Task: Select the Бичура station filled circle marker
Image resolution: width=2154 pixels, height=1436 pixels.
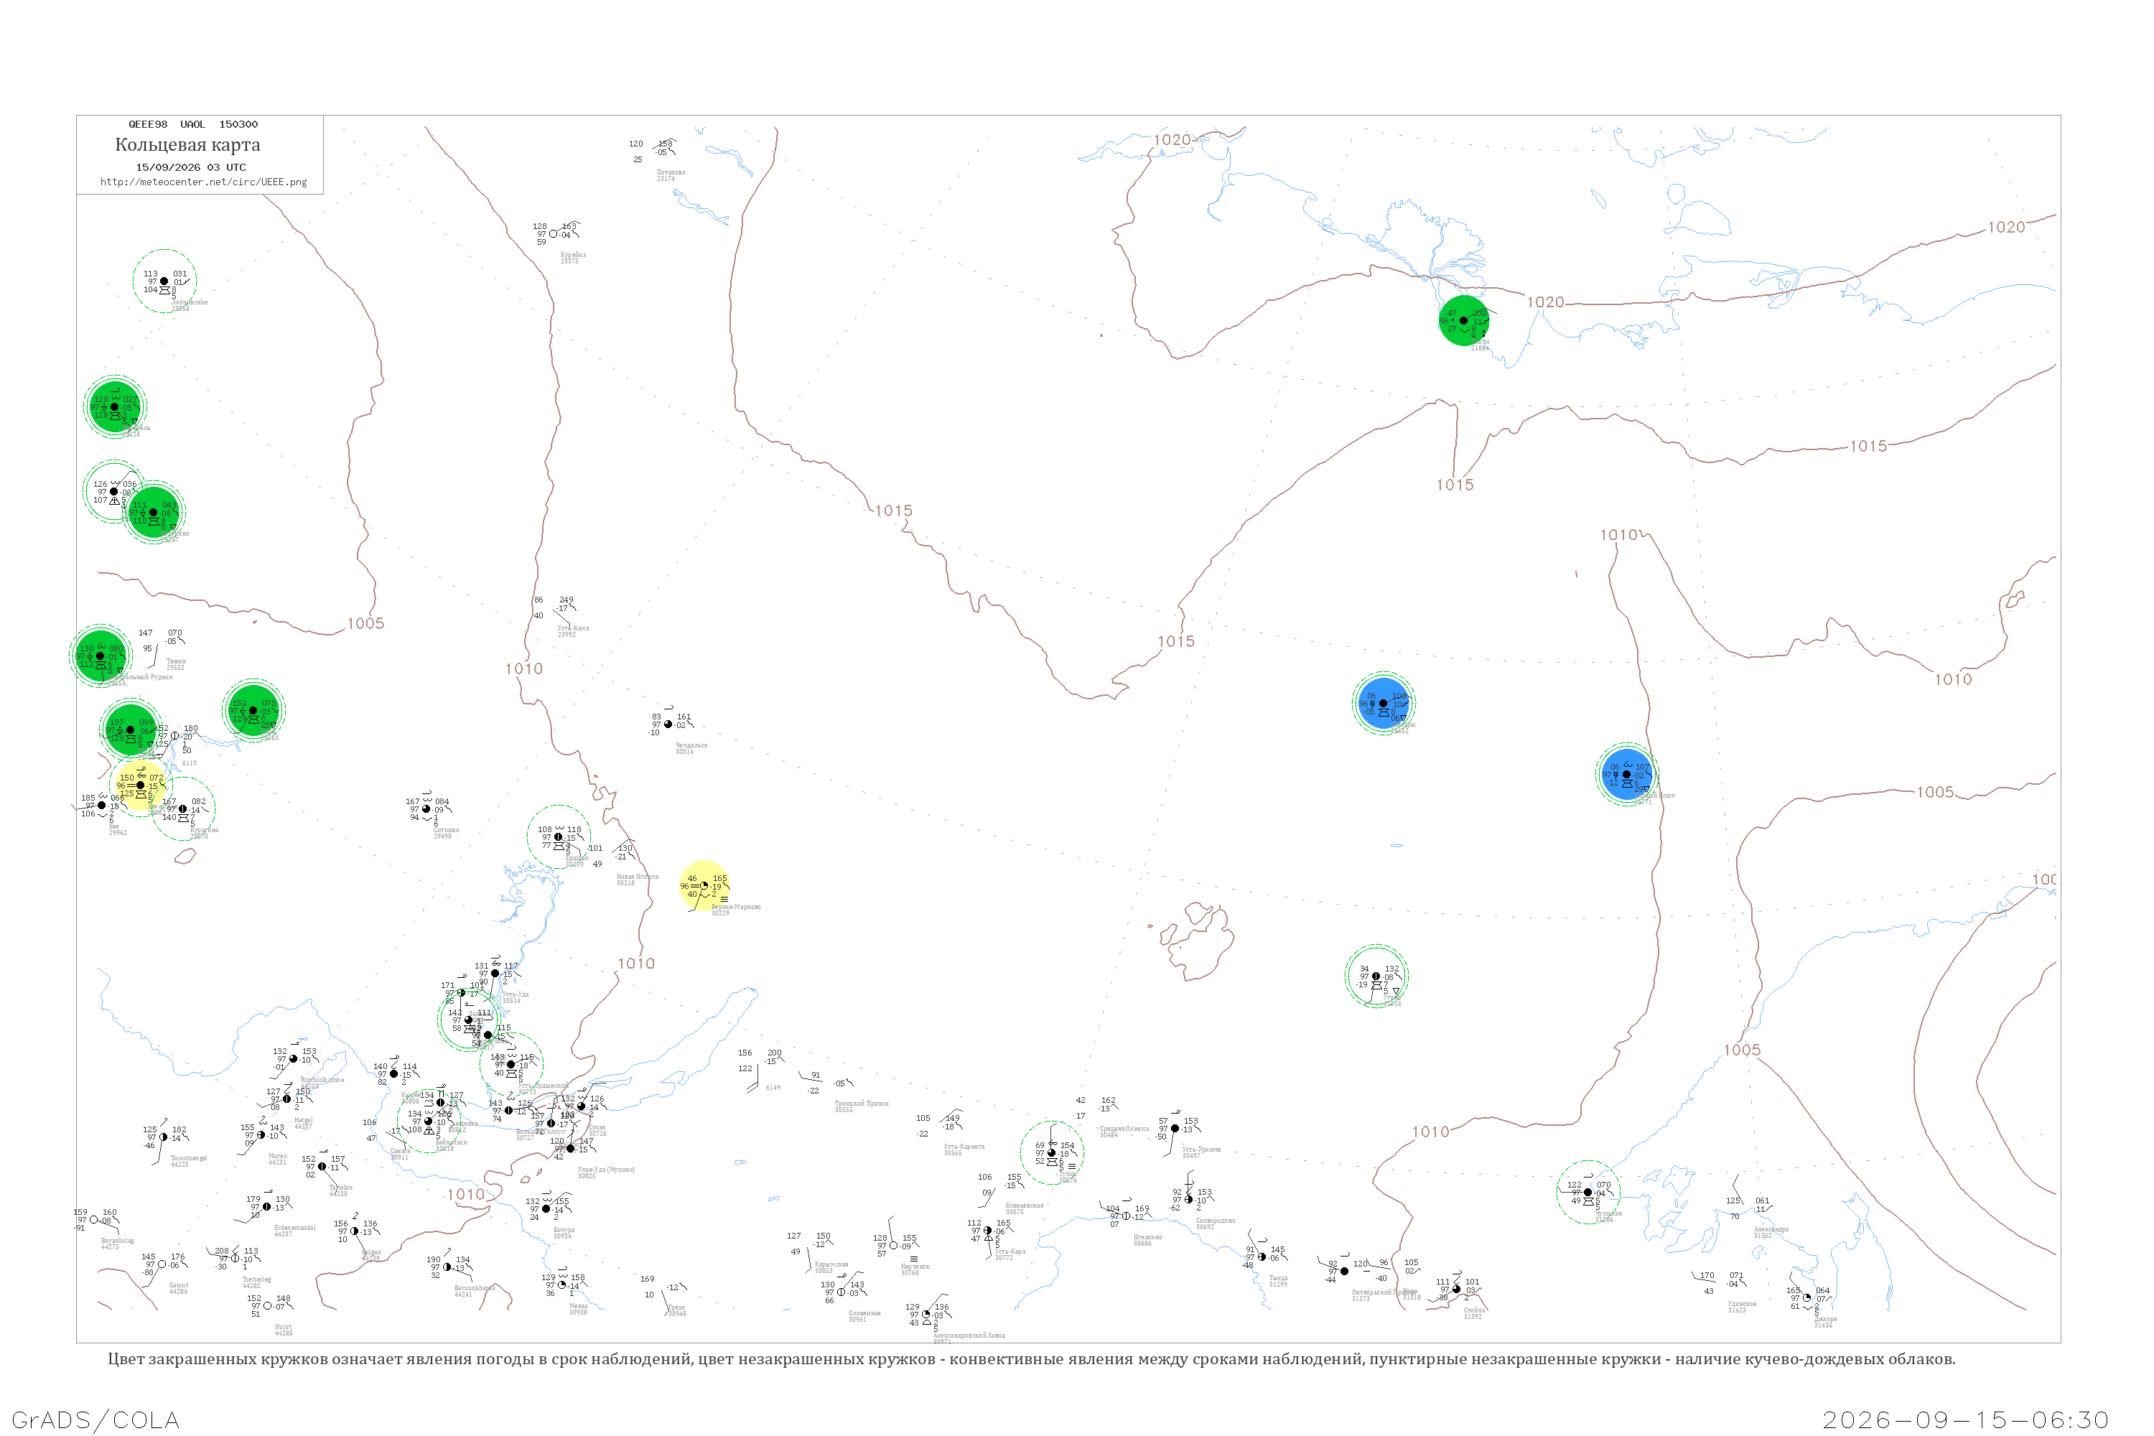Action: (546, 1210)
